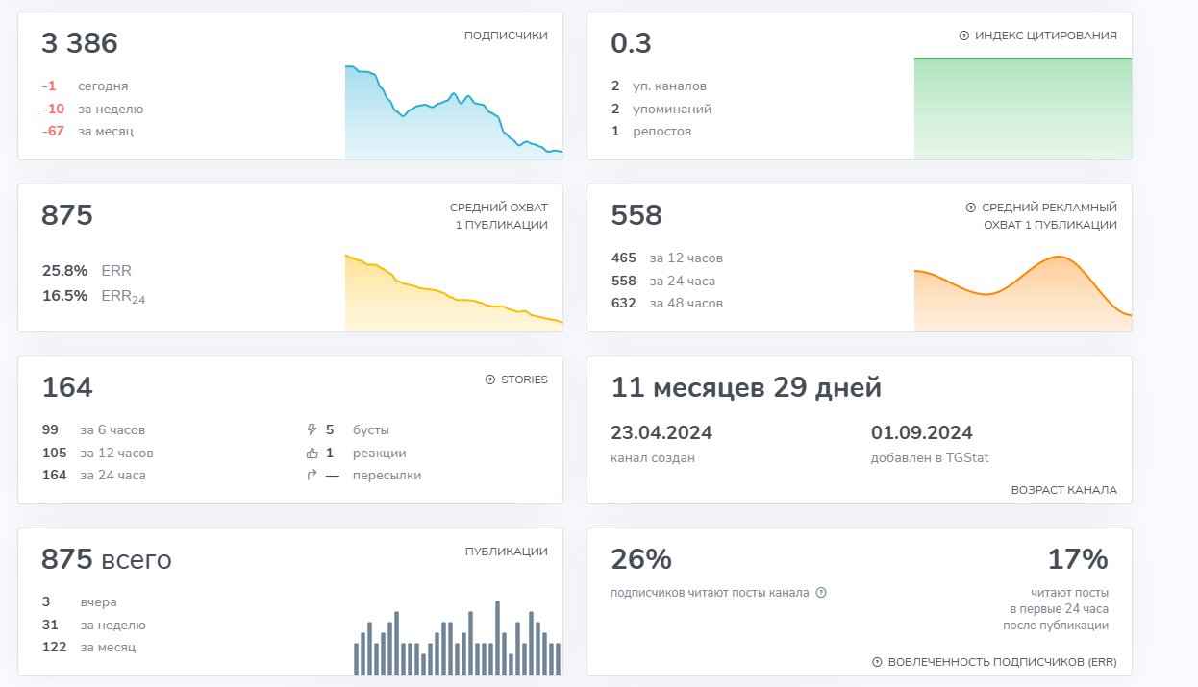Viewport: 1198px width, 687px height.
Task: Click help icon before ВОВЛЕЧЕННОСТЬ ПОДПИСЧИКОВ (ERR)
Action: click(877, 662)
